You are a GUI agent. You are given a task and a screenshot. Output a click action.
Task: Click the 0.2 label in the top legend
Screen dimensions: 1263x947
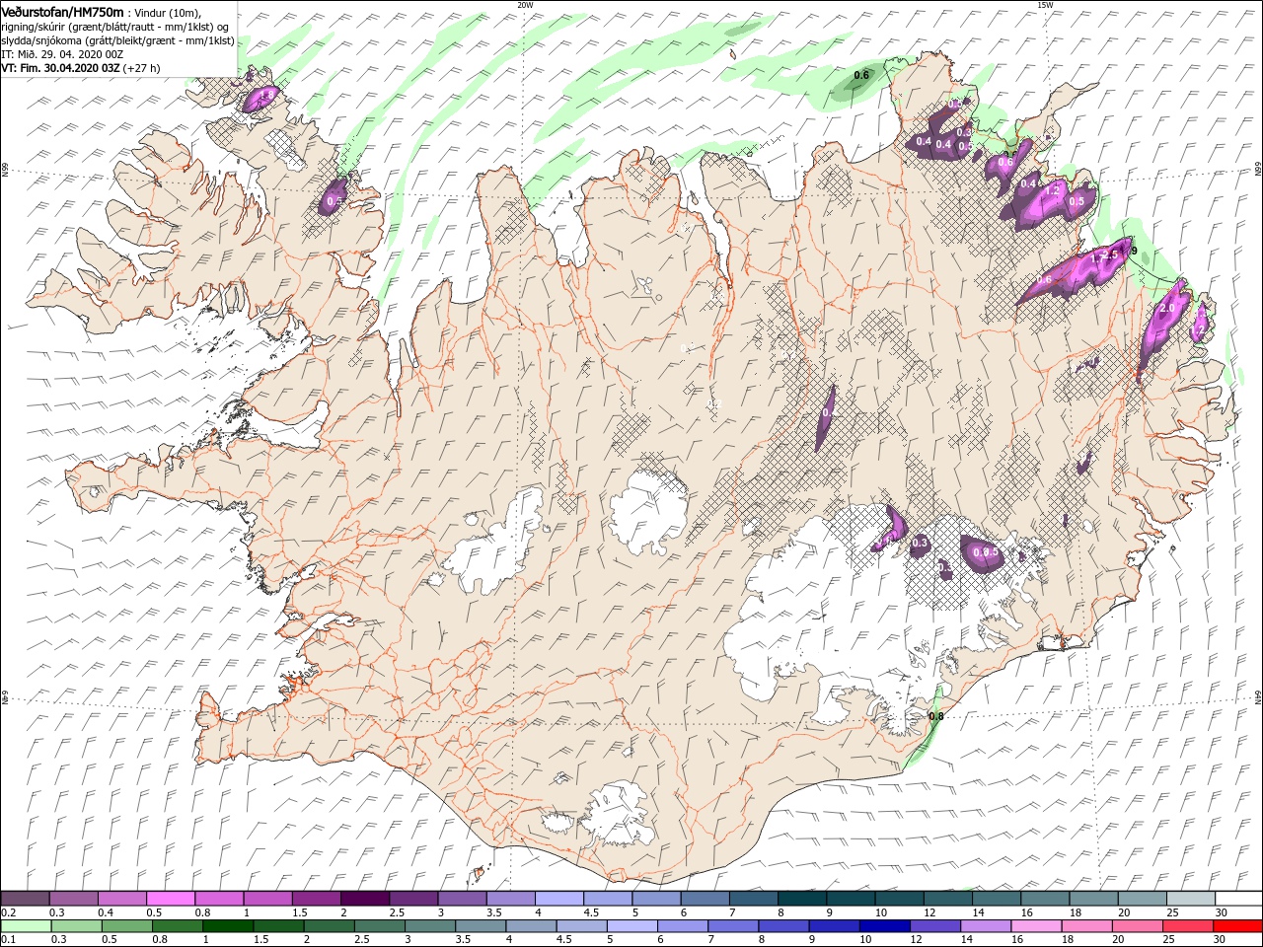(x=8, y=912)
